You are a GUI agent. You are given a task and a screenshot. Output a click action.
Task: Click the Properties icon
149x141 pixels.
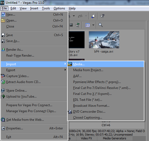3,128
